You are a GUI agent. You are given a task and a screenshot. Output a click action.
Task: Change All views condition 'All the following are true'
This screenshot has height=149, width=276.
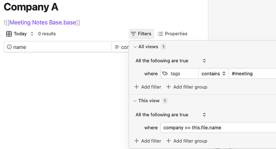[170, 60]
